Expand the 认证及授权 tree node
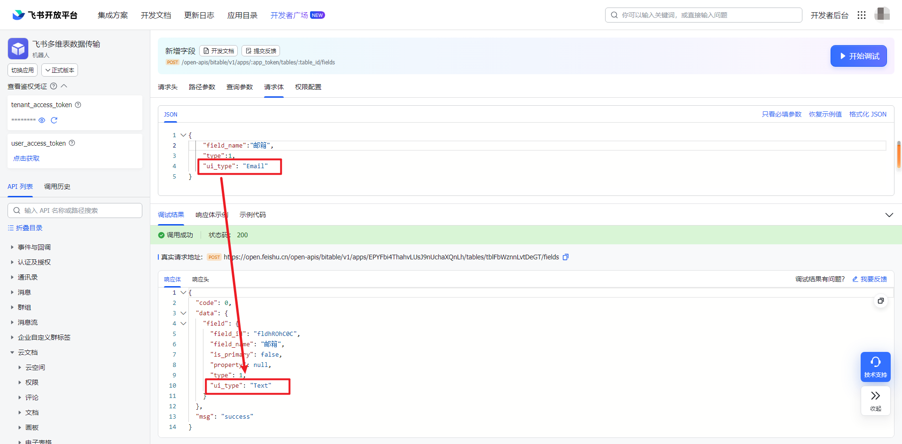 tap(12, 262)
